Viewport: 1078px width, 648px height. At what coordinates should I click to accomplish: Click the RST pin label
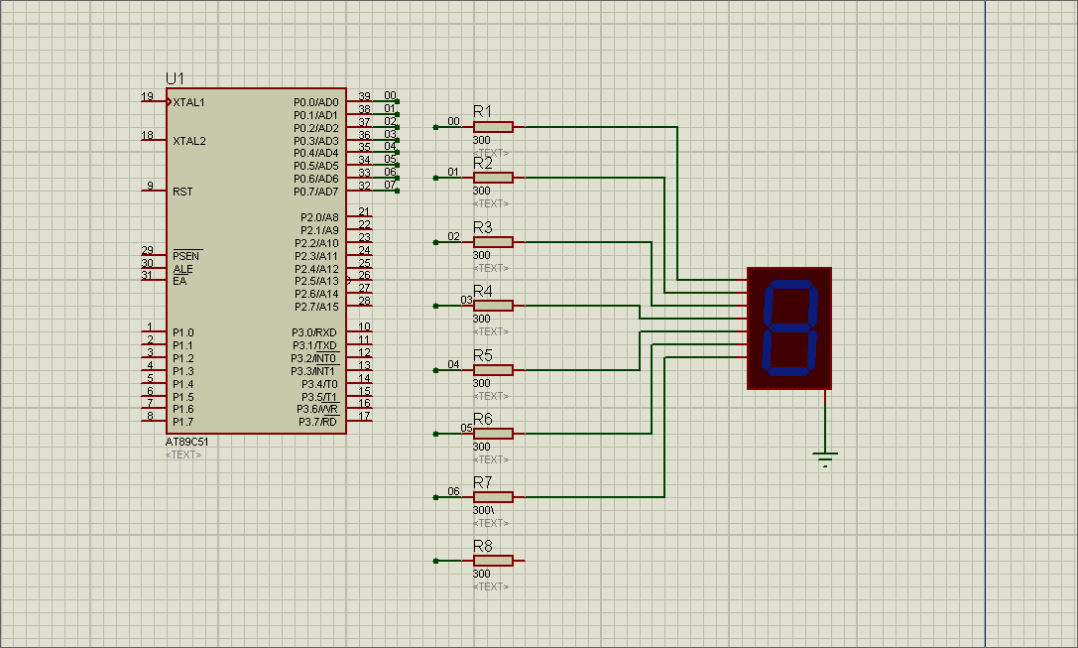(x=182, y=192)
